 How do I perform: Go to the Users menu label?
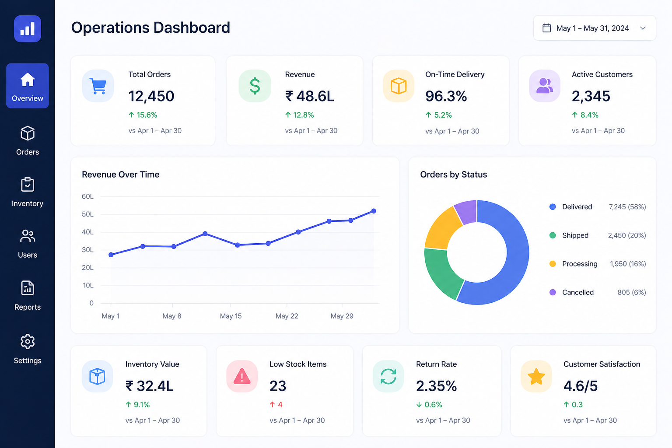pyautogui.click(x=28, y=255)
